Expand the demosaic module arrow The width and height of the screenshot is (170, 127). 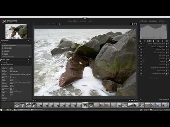[169, 65]
